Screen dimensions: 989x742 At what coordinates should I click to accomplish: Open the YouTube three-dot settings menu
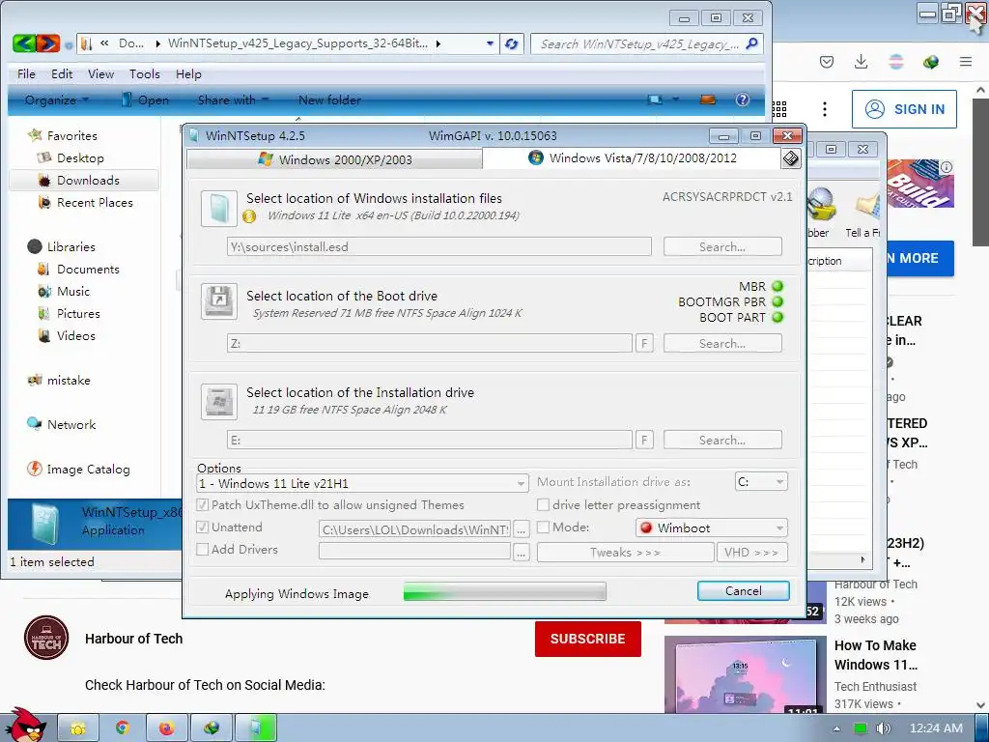pos(825,109)
